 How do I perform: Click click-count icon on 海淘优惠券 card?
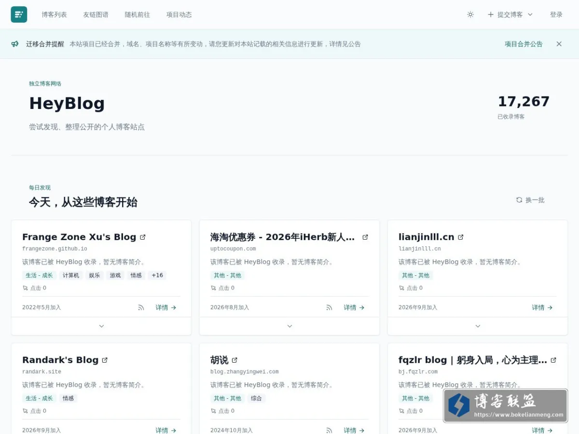214,288
